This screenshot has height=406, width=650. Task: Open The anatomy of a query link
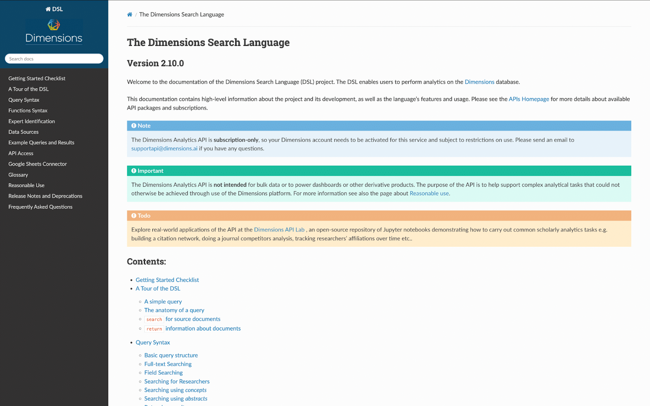pyautogui.click(x=174, y=310)
